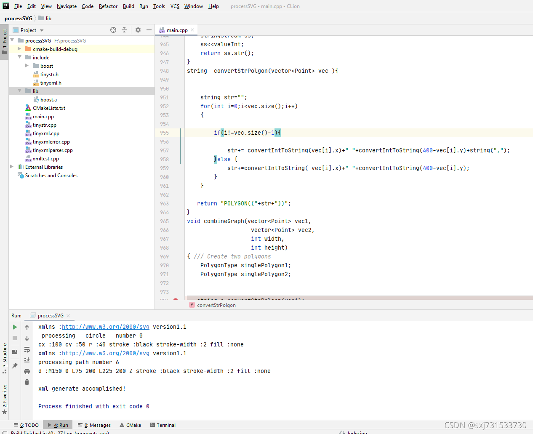This screenshot has width=533, height=434.
Task: Expand External Libraries node
Action: point(11,167)
